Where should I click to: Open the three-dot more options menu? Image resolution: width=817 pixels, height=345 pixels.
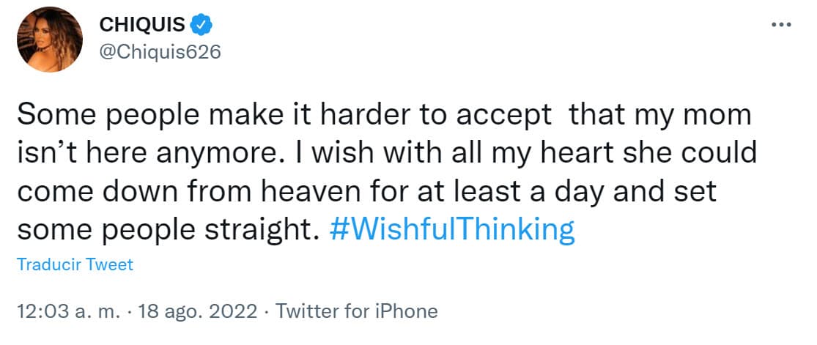(x=783, y=25)
